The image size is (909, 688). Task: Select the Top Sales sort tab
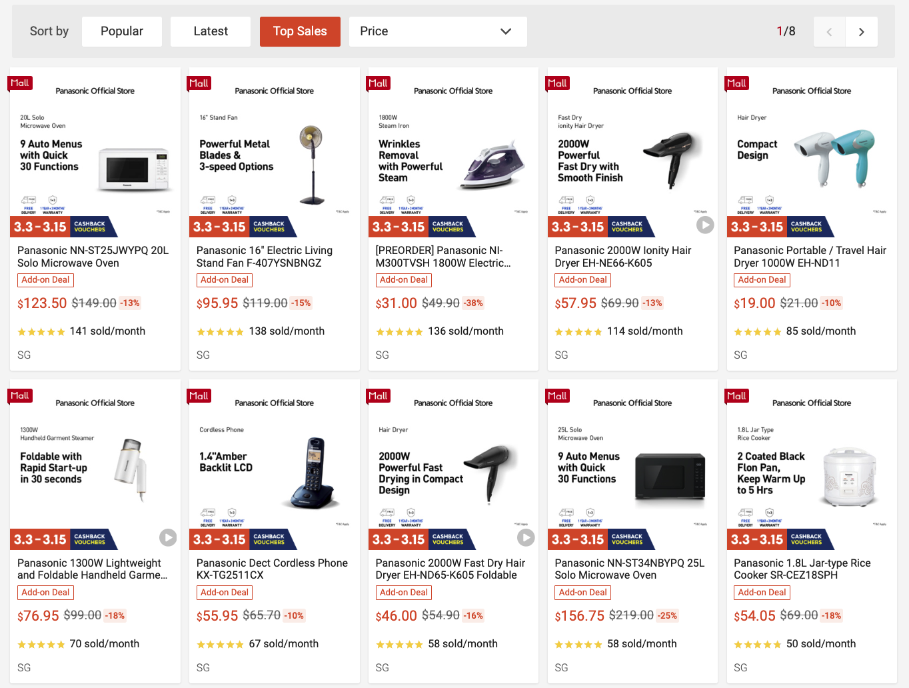click(x=300, y=31)
